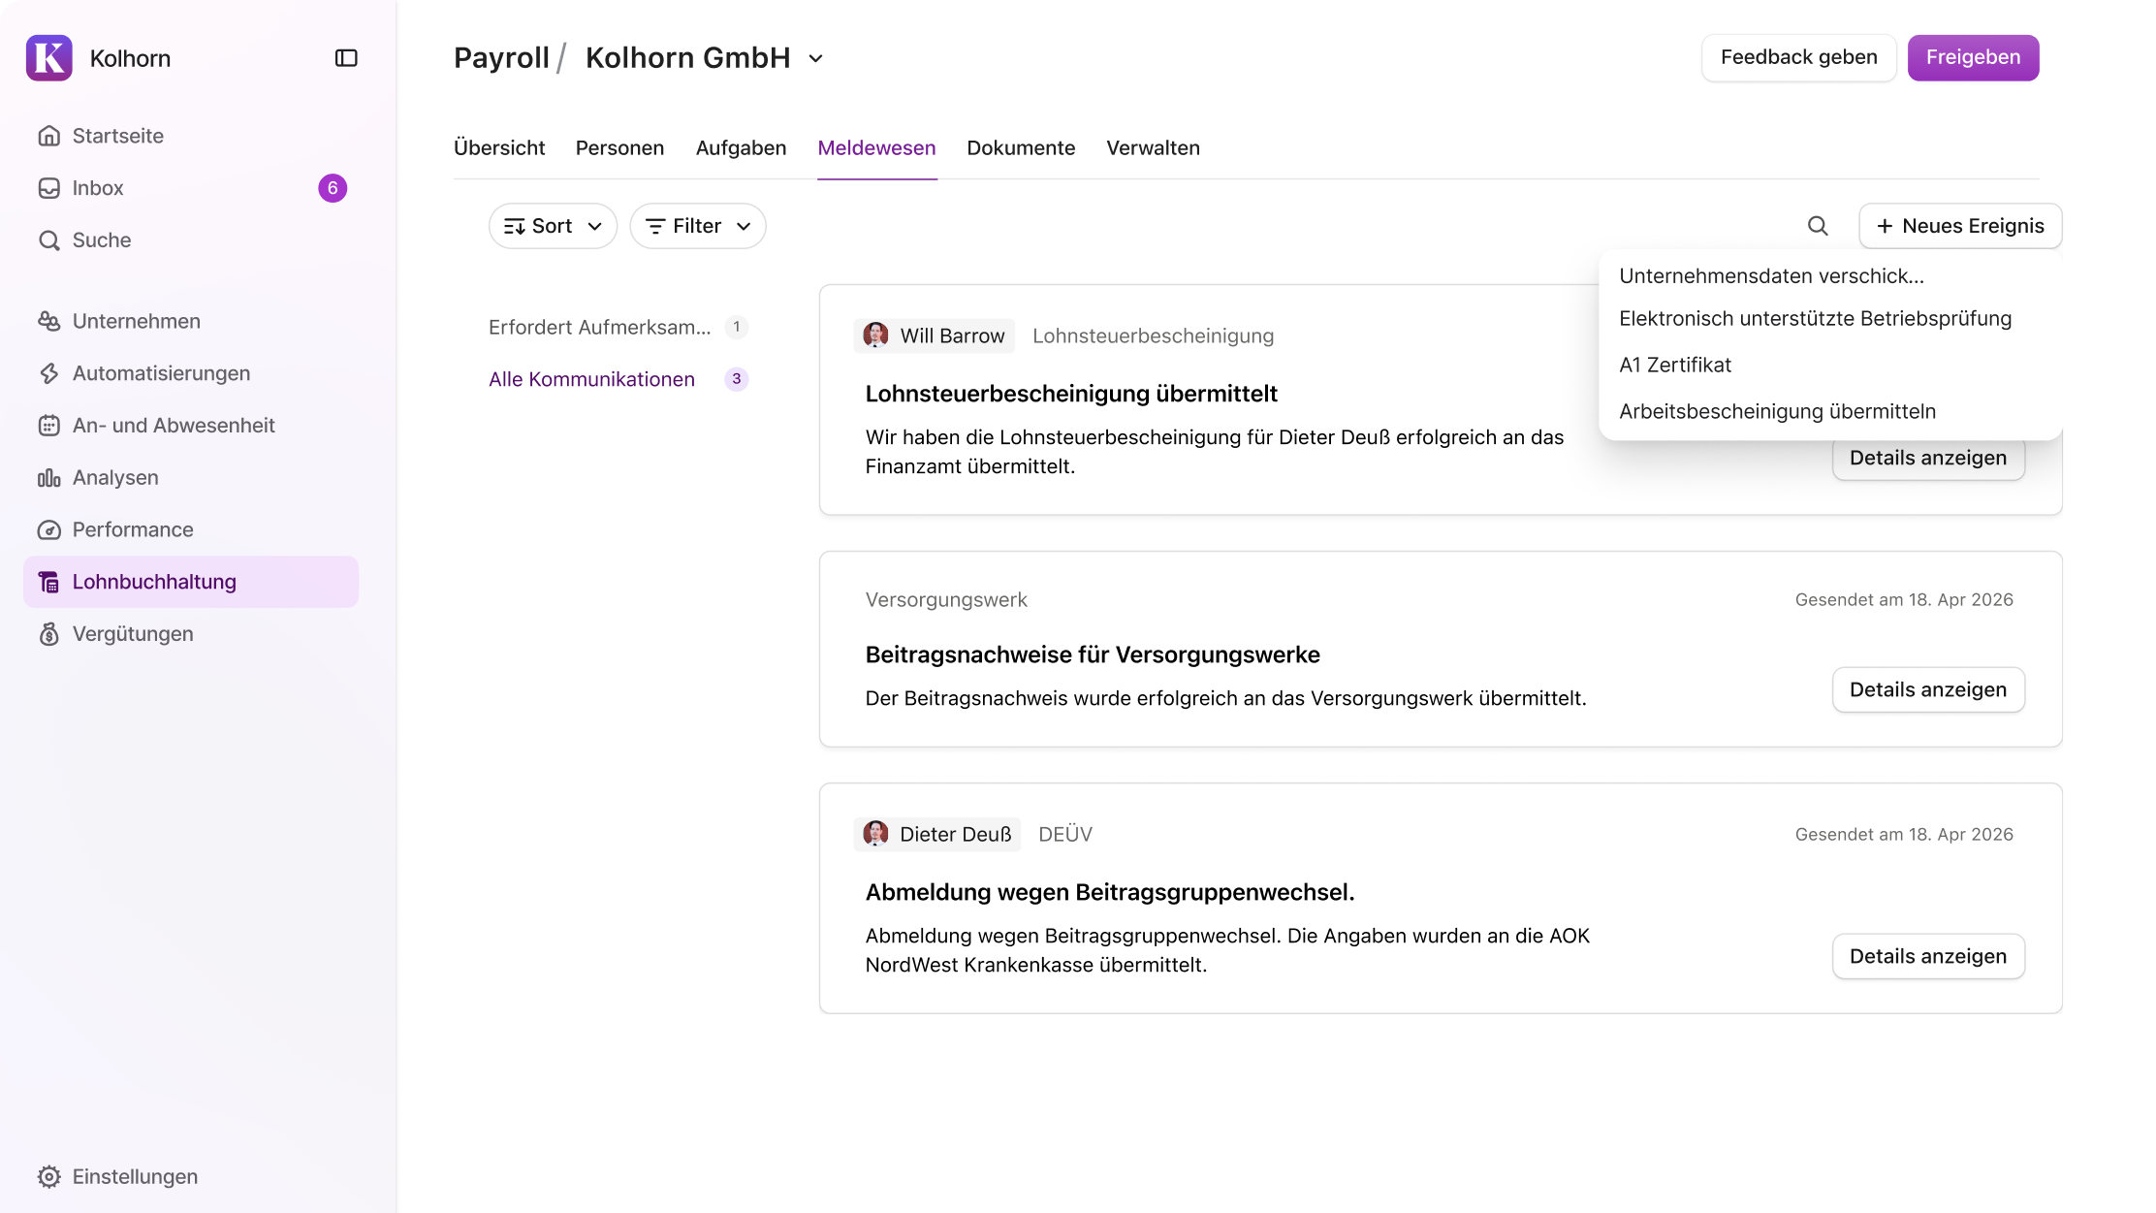Click the DEÜV label
This screenshot has height=1213, width=2156.
coord(1064,834)
